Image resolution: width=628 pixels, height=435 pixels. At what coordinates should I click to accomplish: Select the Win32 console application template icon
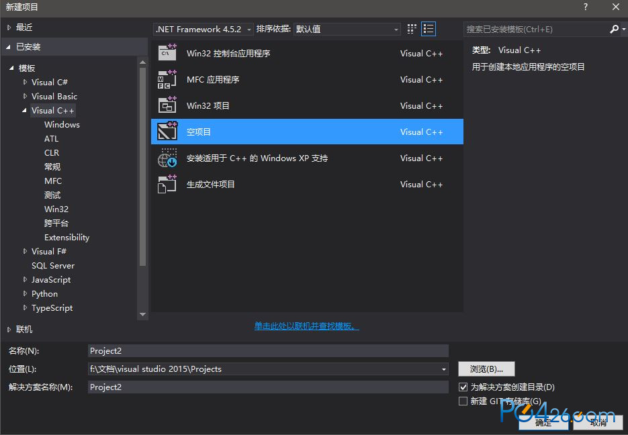tap(167, 53)
